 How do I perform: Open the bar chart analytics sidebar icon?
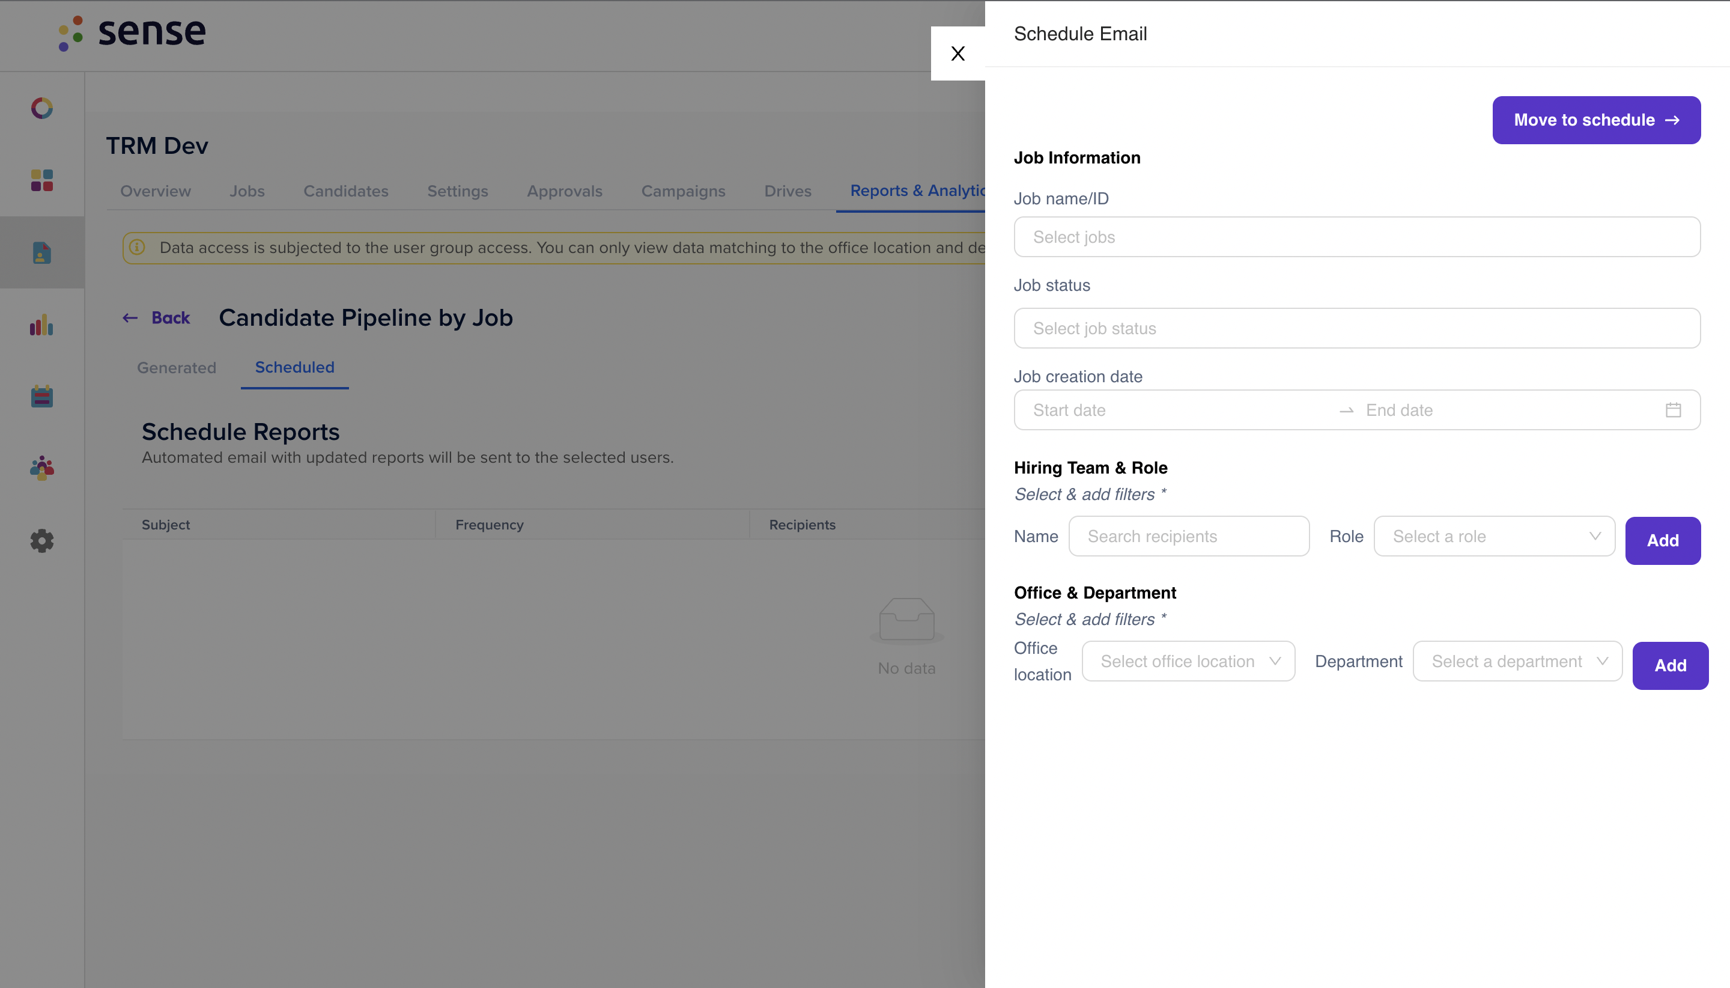pyautogui.click(x=42, y=325)
